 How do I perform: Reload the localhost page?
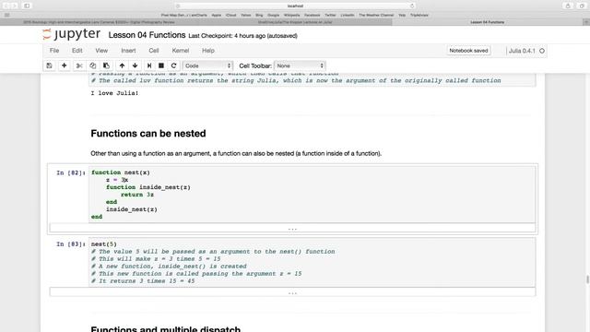pos(412,6)
